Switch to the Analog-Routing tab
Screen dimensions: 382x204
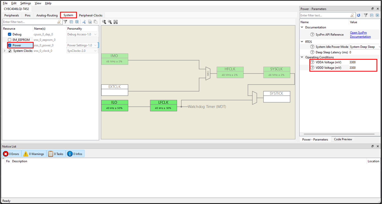click(47, 15)
